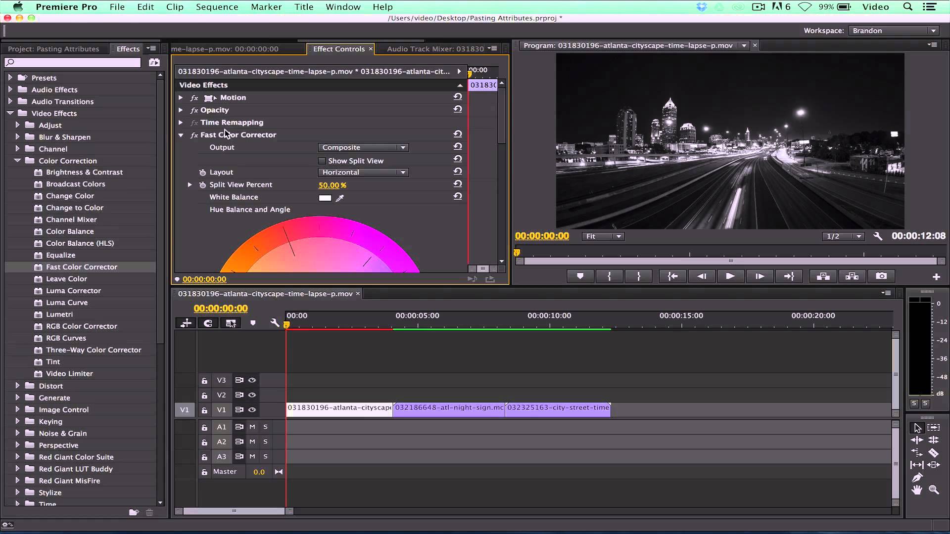Toggle V1 track output eye icon

252,410
